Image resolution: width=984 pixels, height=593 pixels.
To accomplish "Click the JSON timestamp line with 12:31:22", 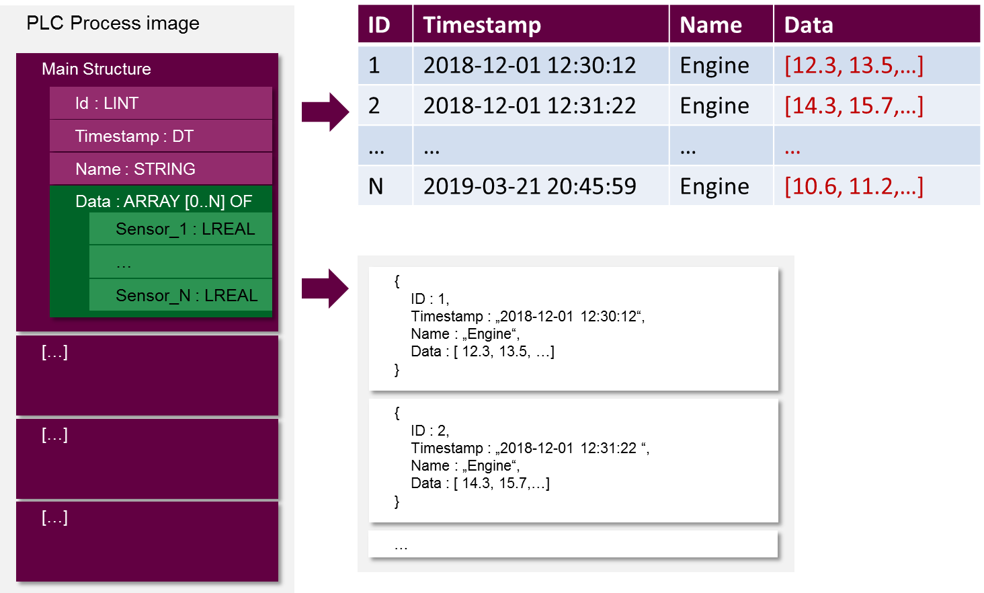I will tap(530, 448).
